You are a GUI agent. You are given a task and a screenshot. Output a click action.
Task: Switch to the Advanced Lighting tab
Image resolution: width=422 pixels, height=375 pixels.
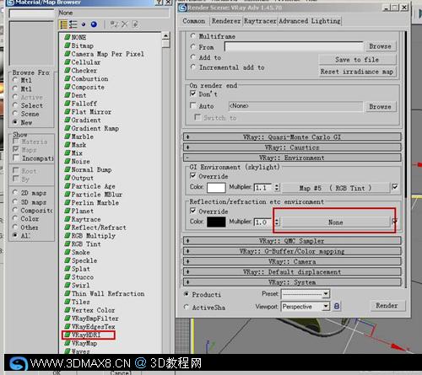coord(310,21)
